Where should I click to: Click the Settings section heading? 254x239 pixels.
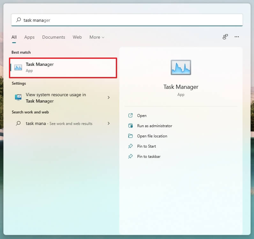click(19, 83)
